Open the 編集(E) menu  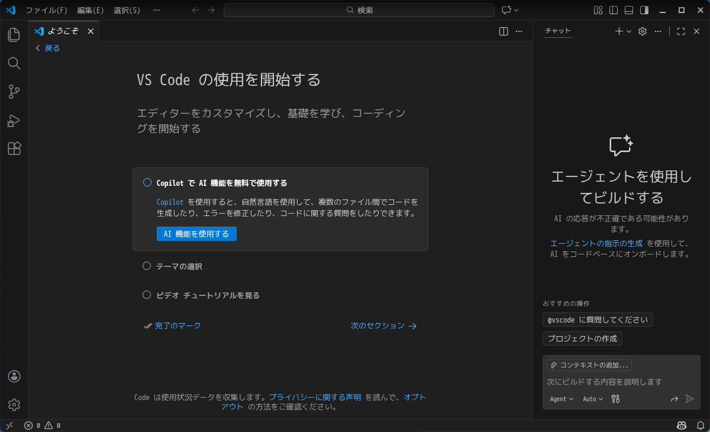[x=91, y=10]
